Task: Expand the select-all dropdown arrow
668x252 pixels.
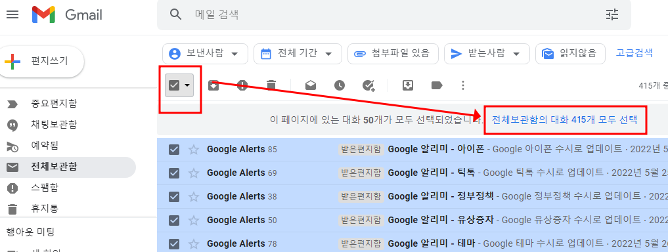Action: pyautogui.click(x=187, y=85)
